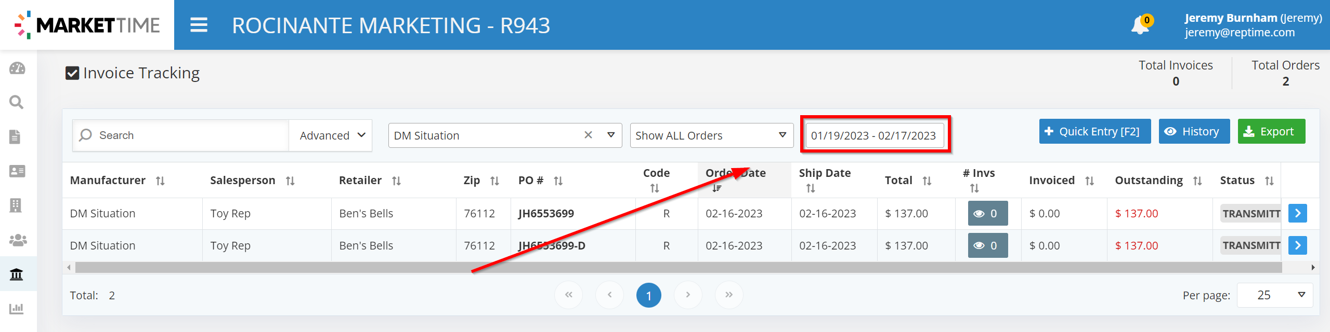This screenshot has height=332, width=1330.
Task: Click scrollbar left arrow of table
Action: [x=69, y=268]
